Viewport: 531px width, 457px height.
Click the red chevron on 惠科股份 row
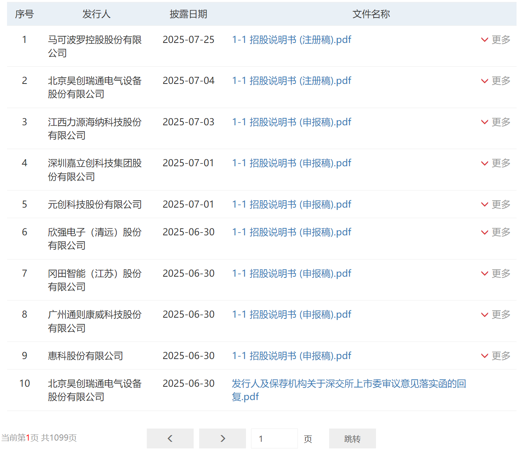point(484,356)
